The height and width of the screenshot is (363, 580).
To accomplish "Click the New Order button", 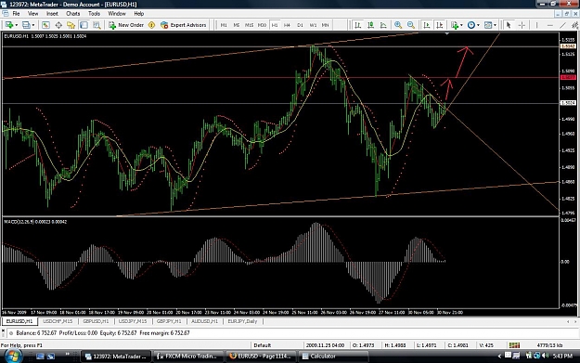I will 126,25.
